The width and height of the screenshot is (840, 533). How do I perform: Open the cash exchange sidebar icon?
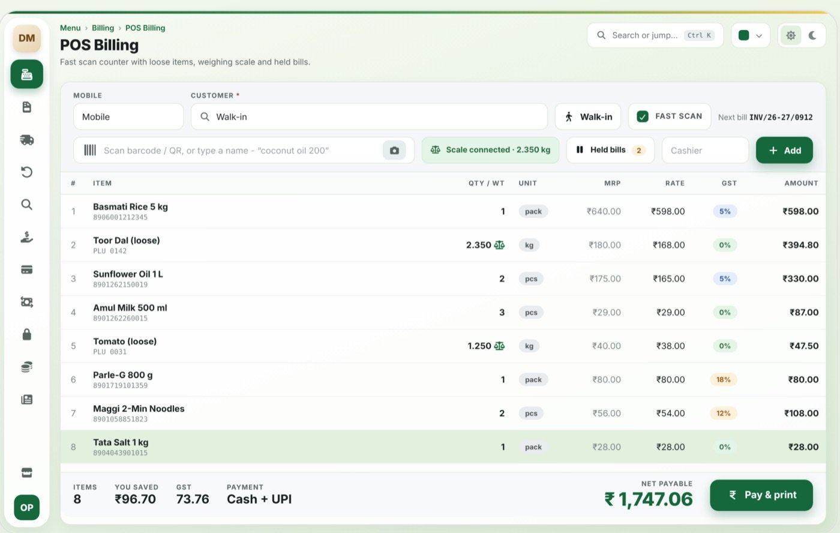(x=26, y=302)
